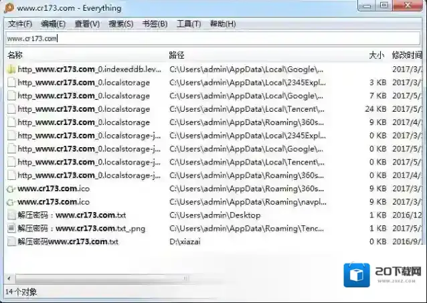The image size is (427, 303).
Task: Sort results by 大小 column header
Action: point(377,55)
